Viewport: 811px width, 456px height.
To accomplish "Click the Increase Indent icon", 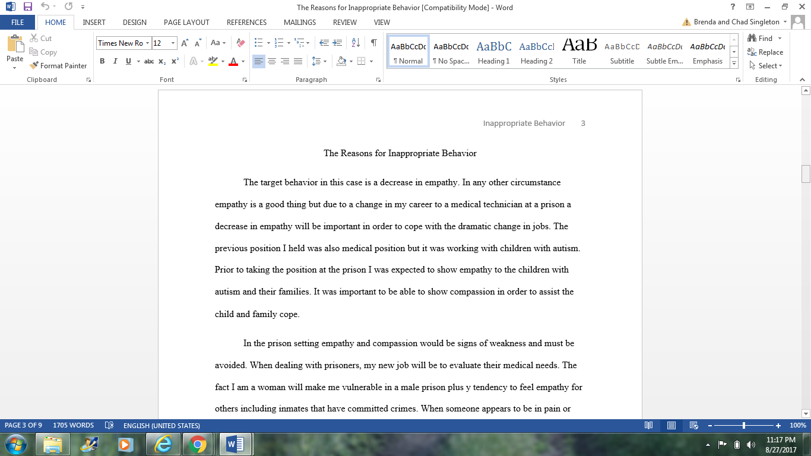I will (337, 43).
